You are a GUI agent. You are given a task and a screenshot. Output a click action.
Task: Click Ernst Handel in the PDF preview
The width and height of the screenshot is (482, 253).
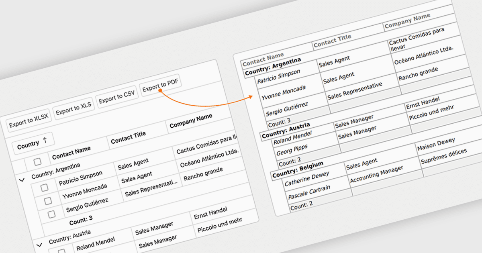(423, 103)
